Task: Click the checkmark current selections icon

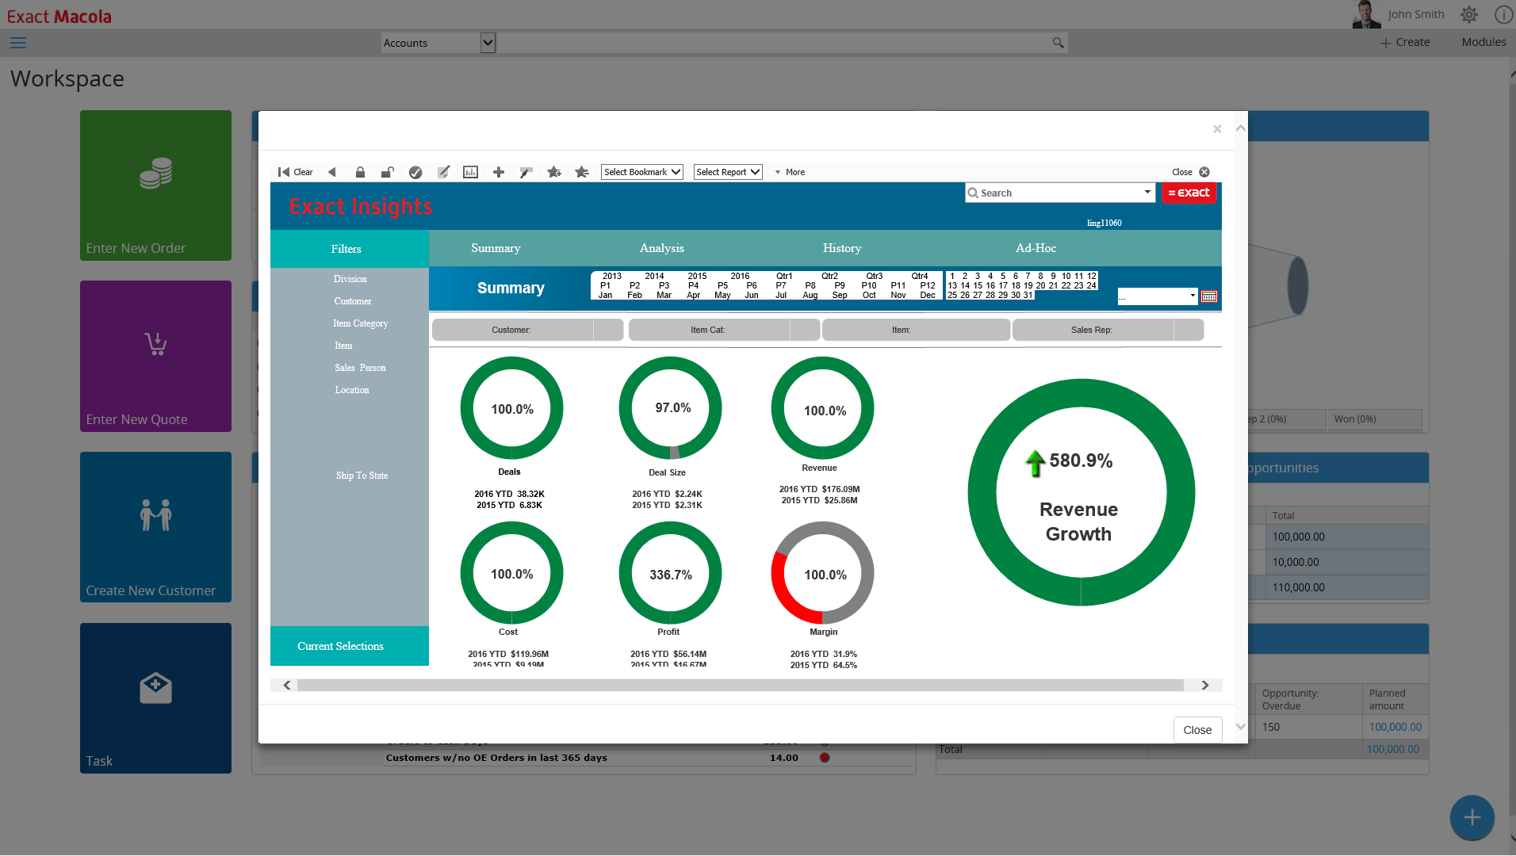Action: (x=415, y=172)
